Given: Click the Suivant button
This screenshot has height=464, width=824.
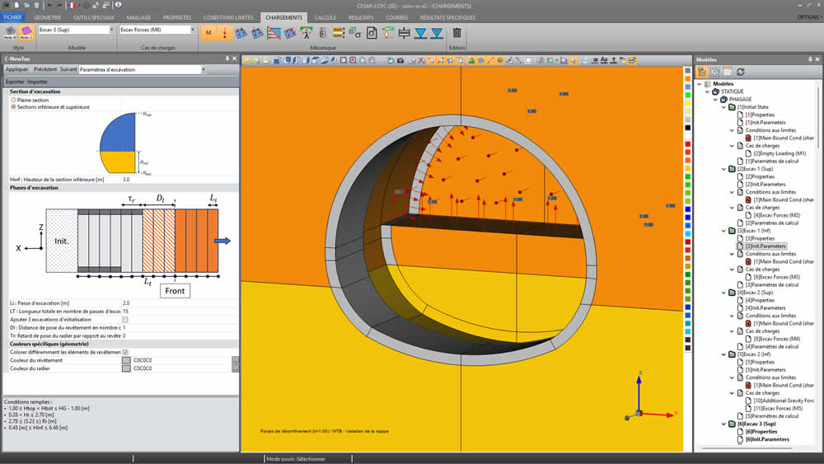Looking at the screenshot, I should (68, 70).
